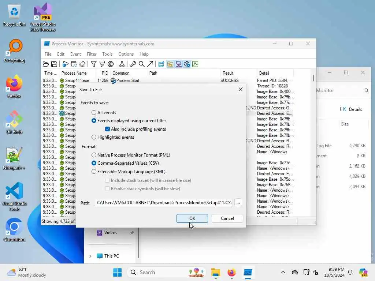Image resolution: width=375 pixels, height=281 pixels.
Task: Select Visual Studio 2022 Preview desktop icon
Action: click(x=43, y=18)
